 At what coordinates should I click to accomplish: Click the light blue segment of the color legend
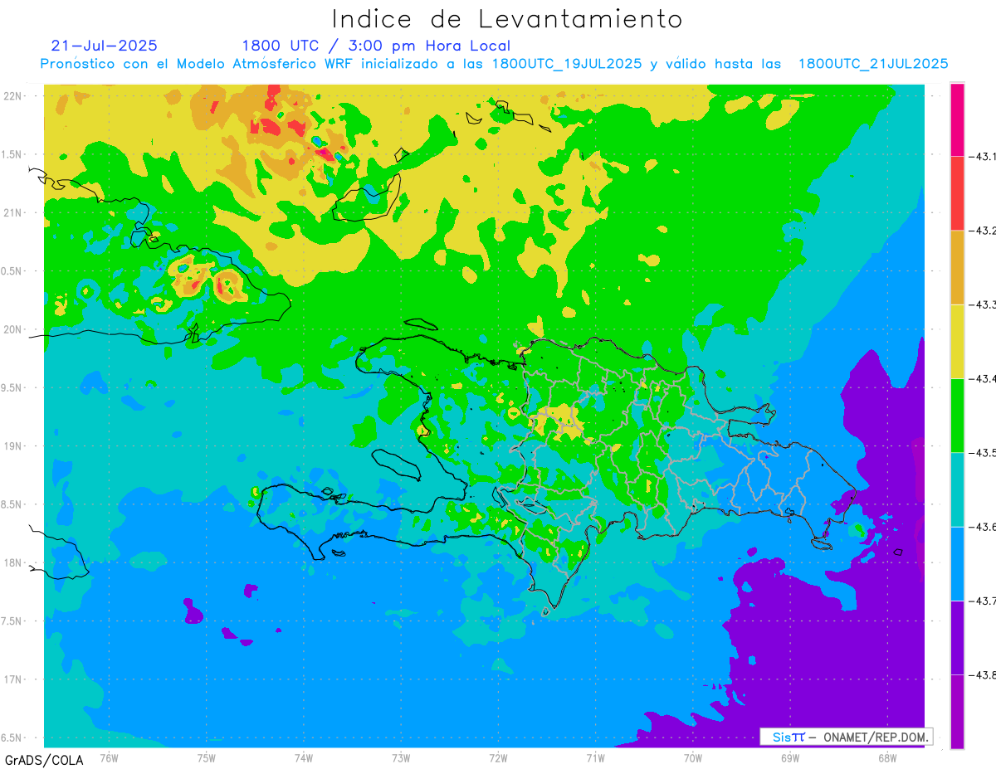tap(957, 563)
